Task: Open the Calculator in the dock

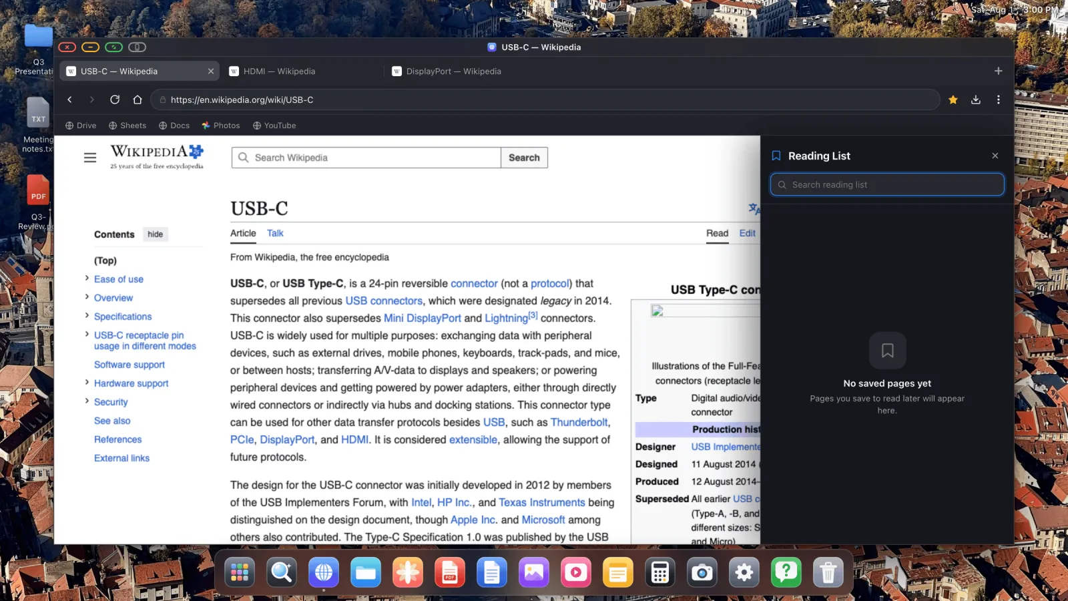Action: pyautogui.click(x=660, y=572)
